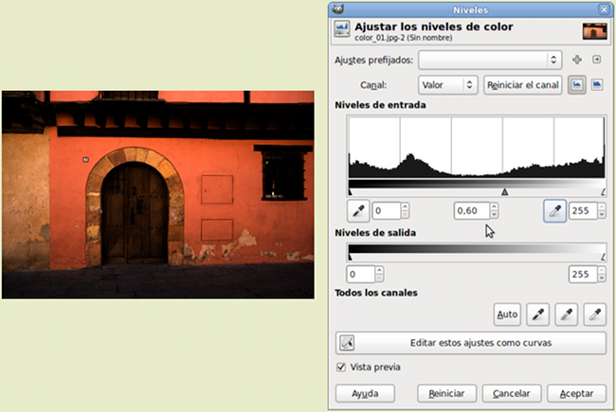Click the output low value field 0
This screenshot has height=412, width=616.
tap(361, 274)
